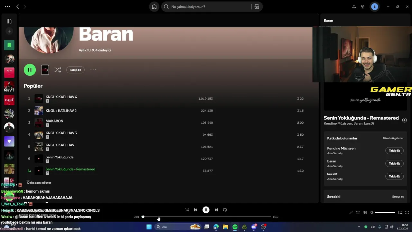Show hidden system tray icons

point(359,227)
